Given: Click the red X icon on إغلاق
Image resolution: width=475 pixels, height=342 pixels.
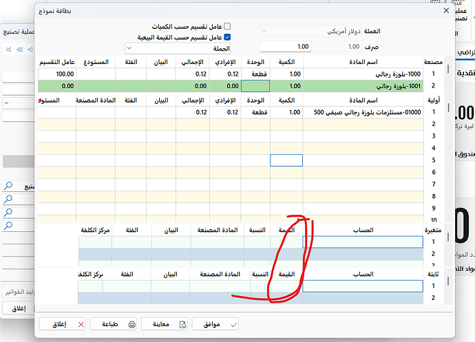Looking at the screenshot, I should click(81, 324).
